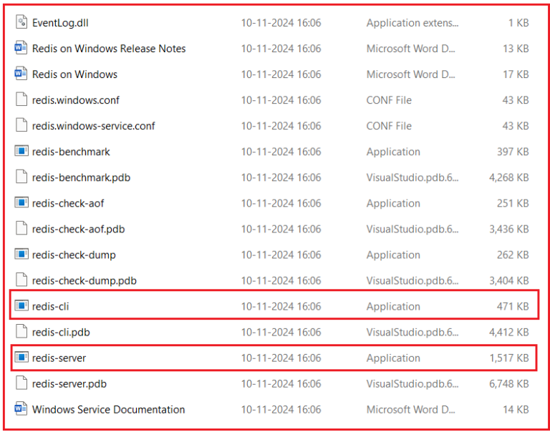Screen dimensions: 550x432
Task: Click the redis-cli application icon
Action: (x=21, y=306)
